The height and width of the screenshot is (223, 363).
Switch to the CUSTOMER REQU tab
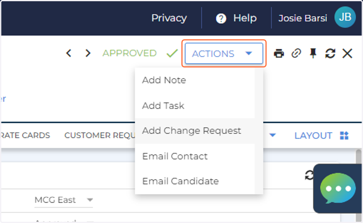[x=100, y=135]
